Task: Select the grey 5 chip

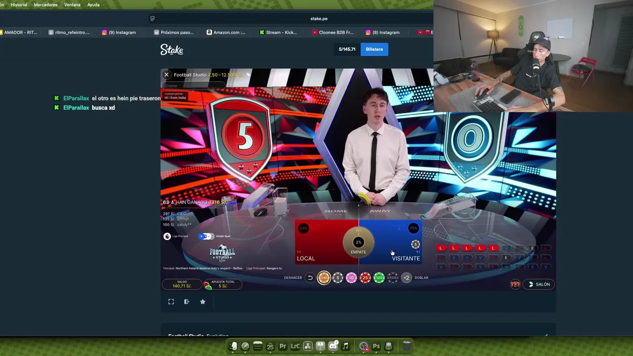Action: pyautogui.click(x=338, y=278)
